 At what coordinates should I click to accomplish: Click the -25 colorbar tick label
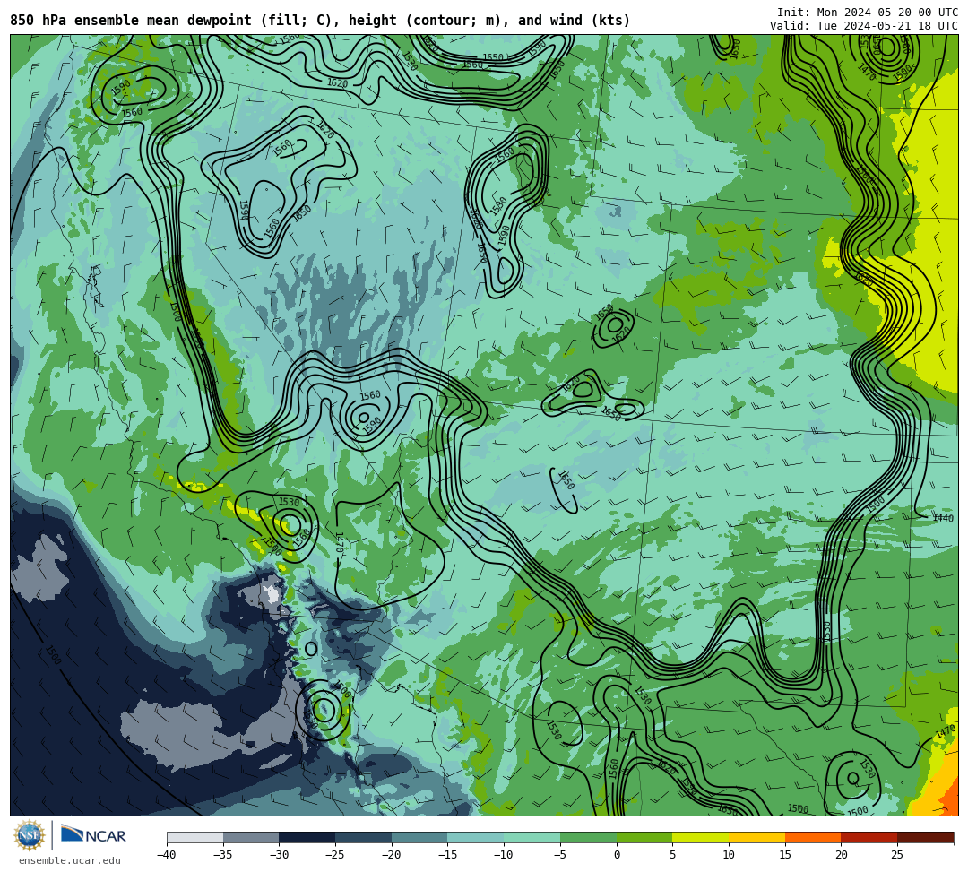(335, 855)
